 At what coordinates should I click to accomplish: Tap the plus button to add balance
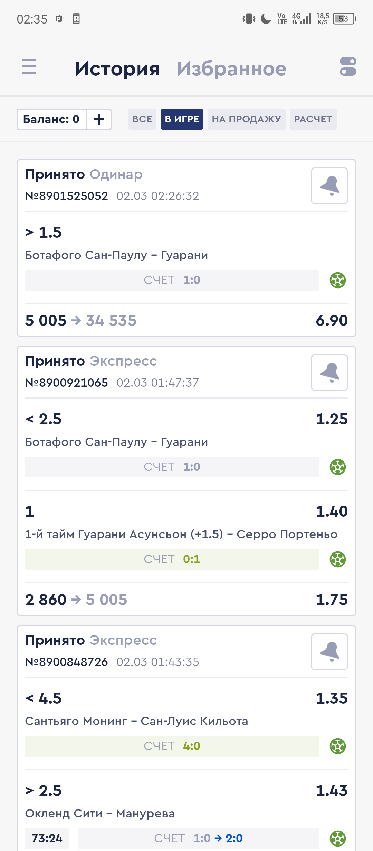[99, 119]
